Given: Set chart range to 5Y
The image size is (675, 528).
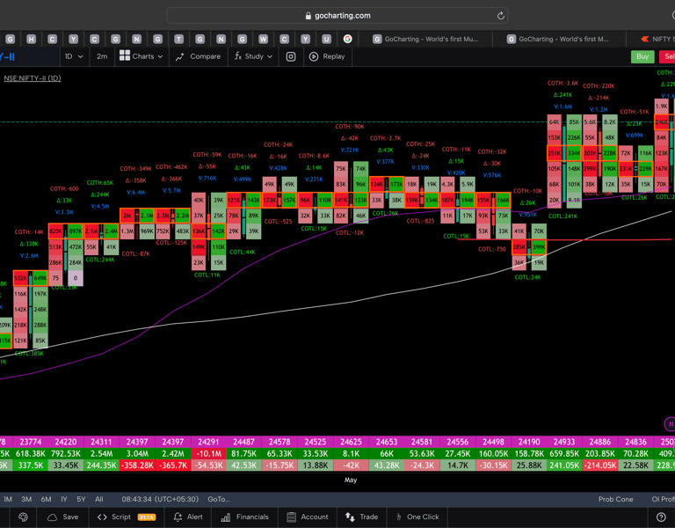Looking at the screenshot, I should pyautogui.click(x=81, y=499).
